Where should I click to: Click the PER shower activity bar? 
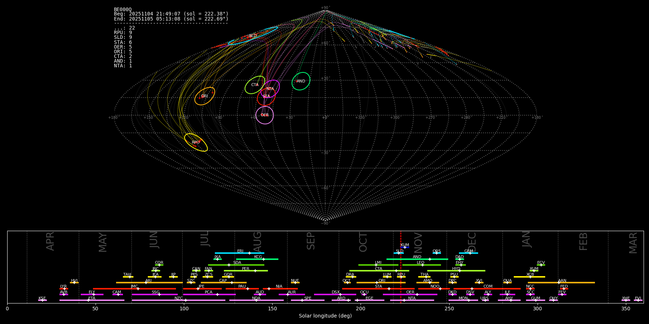pos(246,271)
